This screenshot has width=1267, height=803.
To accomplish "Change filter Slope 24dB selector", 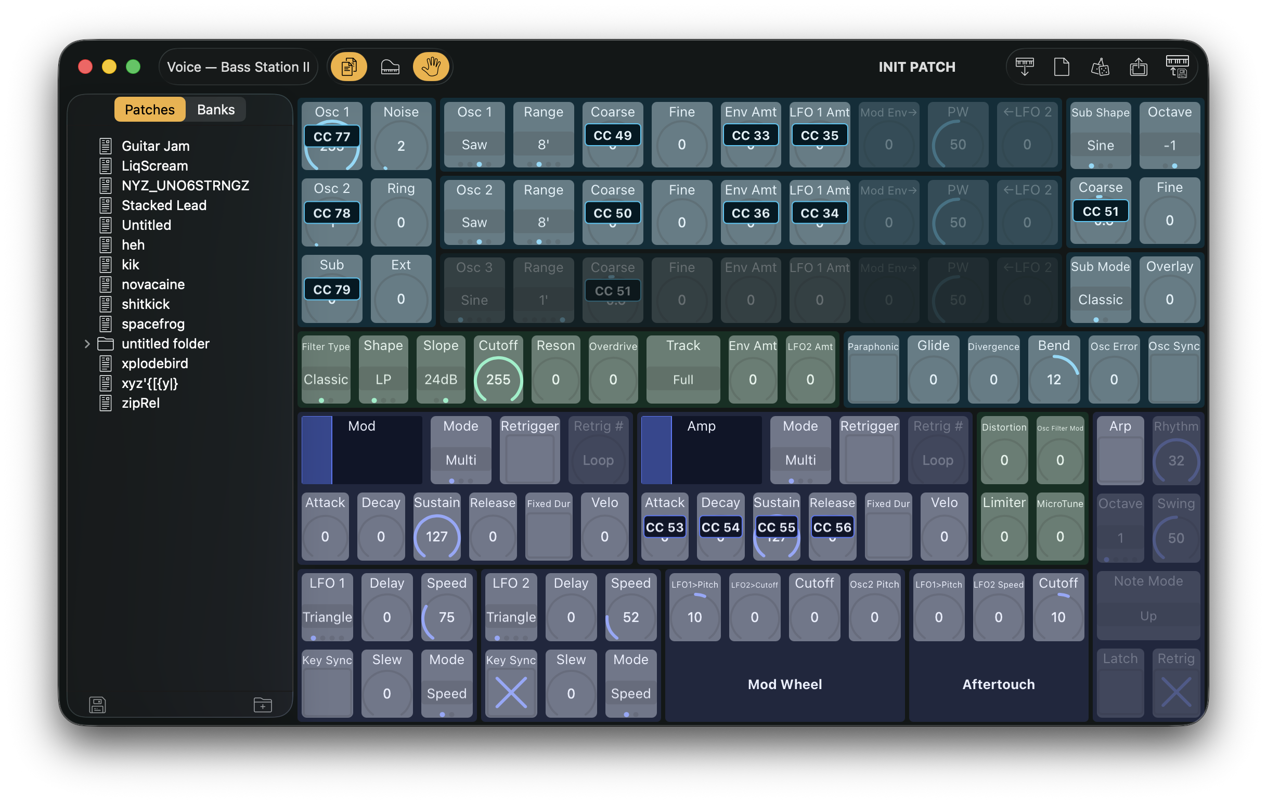I will pyautogui.click(x=441, y=380).
